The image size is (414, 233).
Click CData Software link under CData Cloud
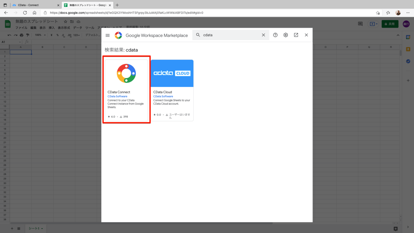click(x=163, y=96)
